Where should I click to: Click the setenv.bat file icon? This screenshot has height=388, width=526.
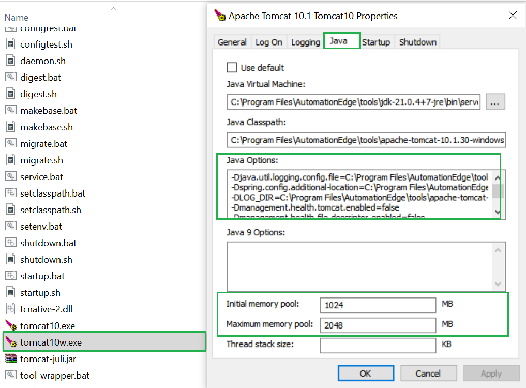coord(11,226)
